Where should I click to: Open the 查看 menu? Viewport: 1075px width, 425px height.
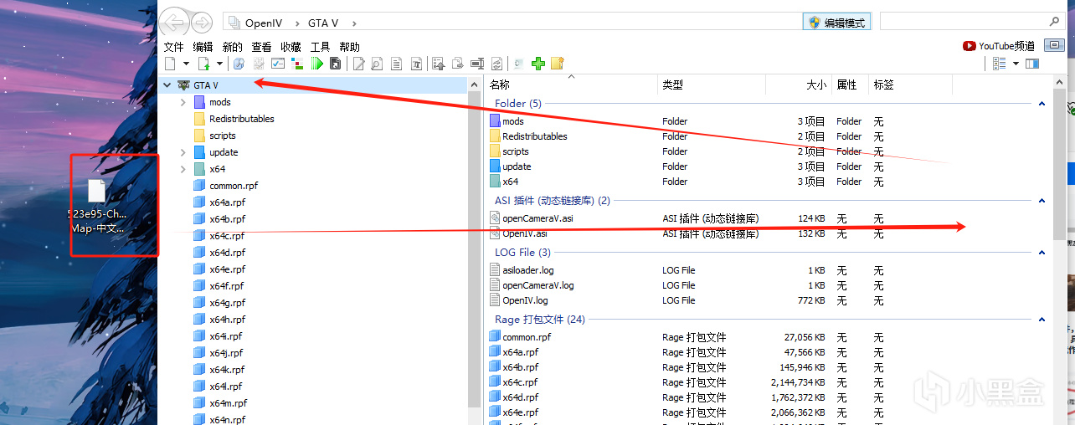pos(261,47)
